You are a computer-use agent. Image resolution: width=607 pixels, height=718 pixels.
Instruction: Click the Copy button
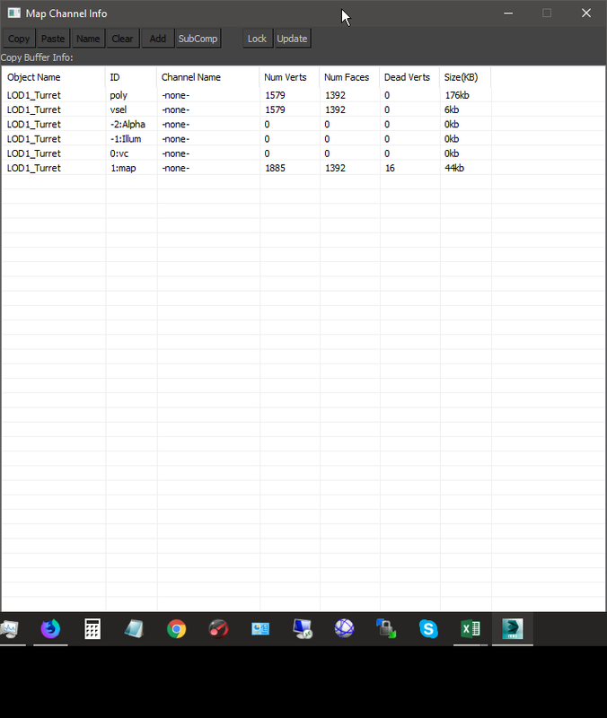coord(19,39)
